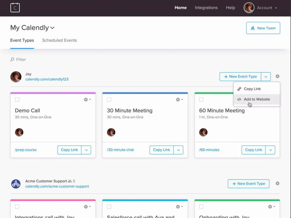
Task: Open calendly.com/acme-customer-support link
Action: coord(57,186)
